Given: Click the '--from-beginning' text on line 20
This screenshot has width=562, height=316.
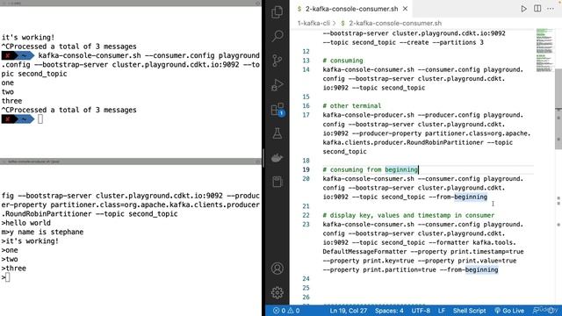Looking at the screenshot, I should pyautogui.click(x=458, y=197).
